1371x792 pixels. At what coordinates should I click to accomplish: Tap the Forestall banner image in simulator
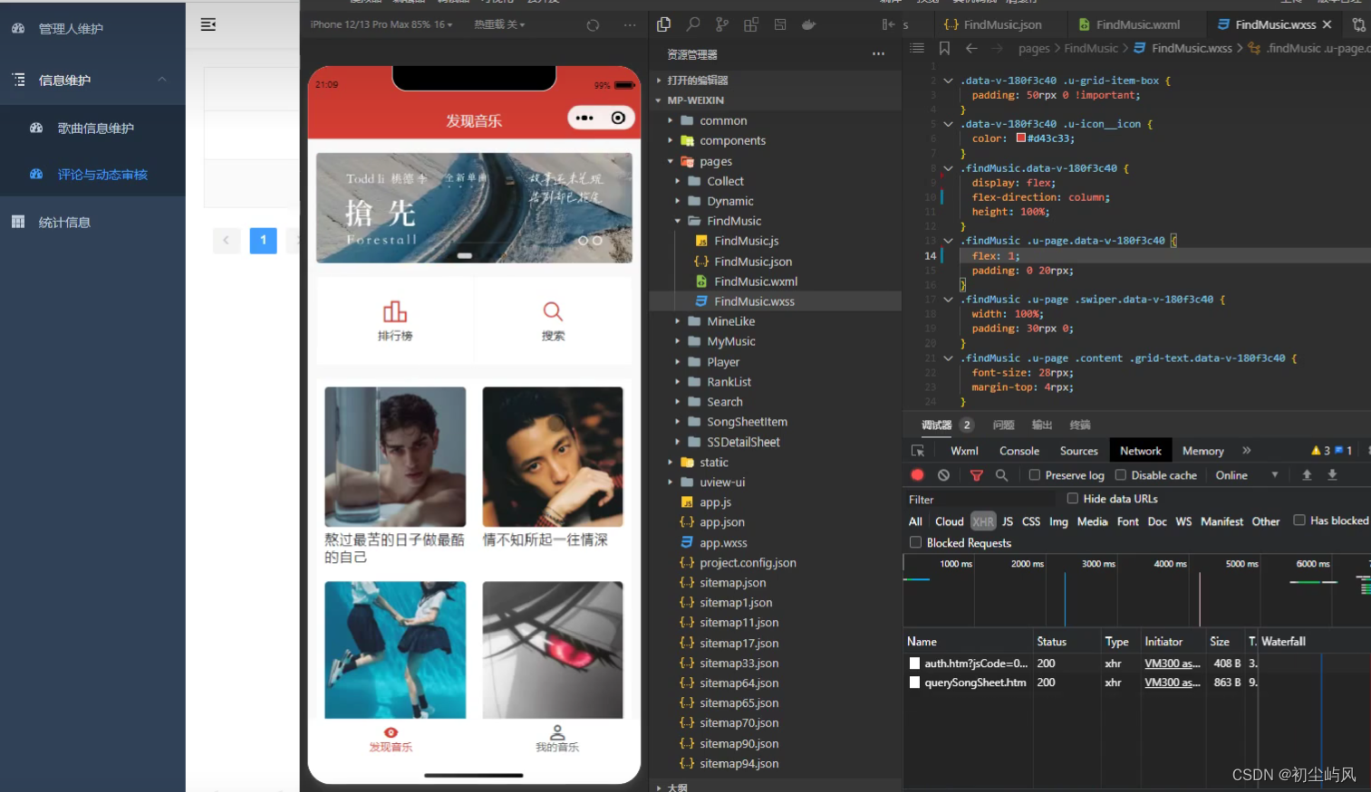click(474, 207)
